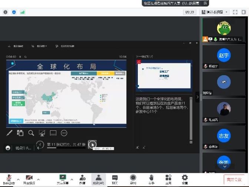The height and width of the screenshot is (187, 249).
Task: Open the speaker view dropdown
Action: [215, 12]
